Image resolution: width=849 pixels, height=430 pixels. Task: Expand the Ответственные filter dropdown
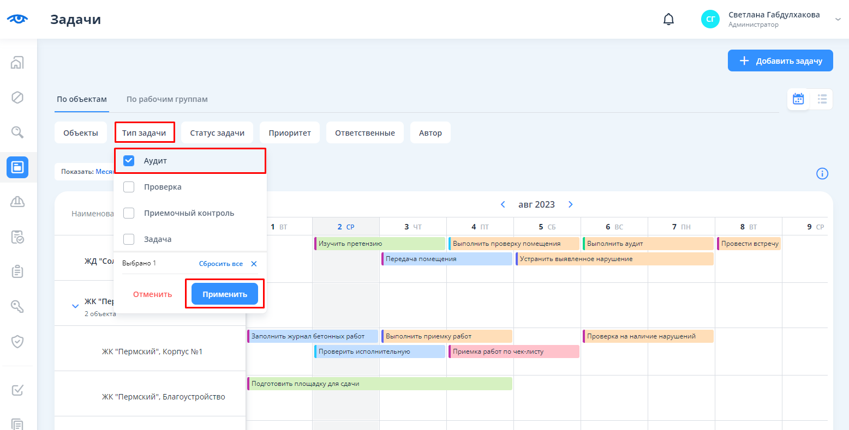[364, 133]
